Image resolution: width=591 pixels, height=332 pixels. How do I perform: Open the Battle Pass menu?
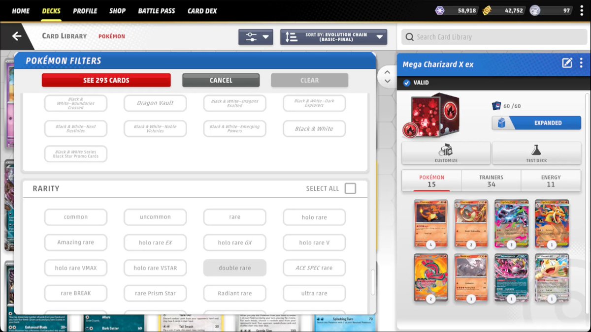coord(157,11)
